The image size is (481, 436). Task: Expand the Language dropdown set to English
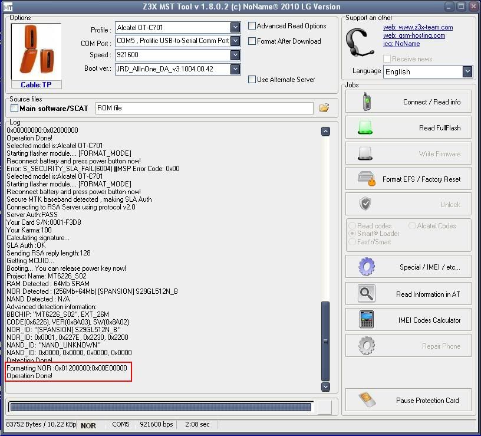(467, 71)
